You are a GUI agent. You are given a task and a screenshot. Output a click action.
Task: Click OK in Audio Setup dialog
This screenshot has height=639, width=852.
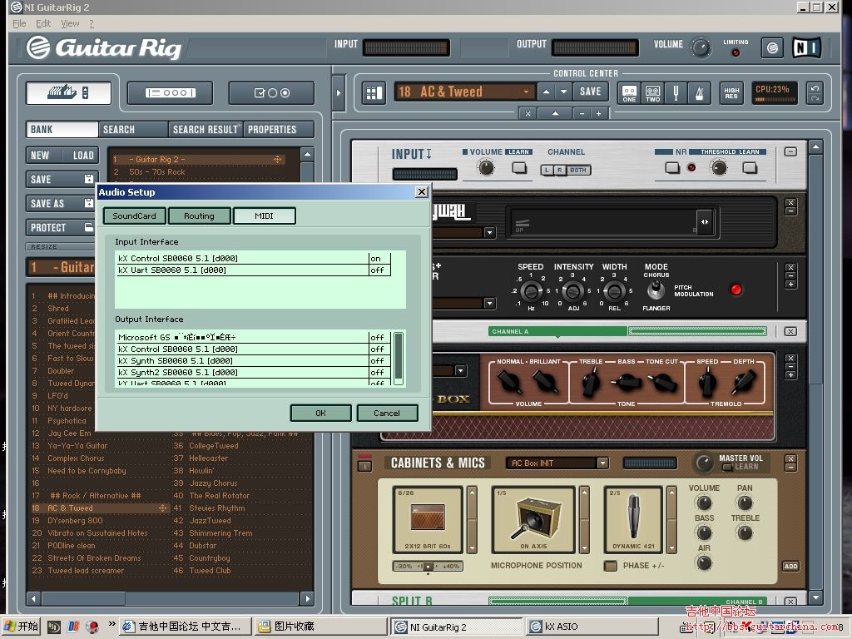(x=320, y=413)
